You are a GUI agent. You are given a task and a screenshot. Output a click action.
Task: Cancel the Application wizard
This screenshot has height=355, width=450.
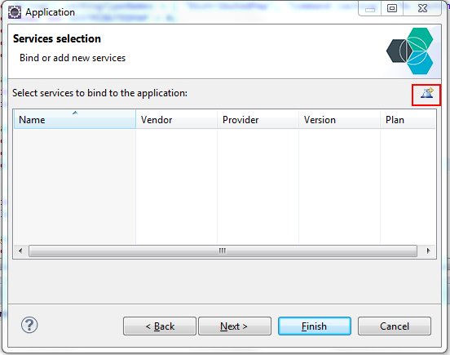[x=395, y=326]
